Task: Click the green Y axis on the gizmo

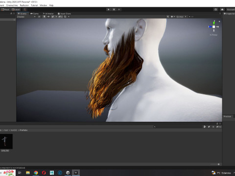Action: pos(214,23)
